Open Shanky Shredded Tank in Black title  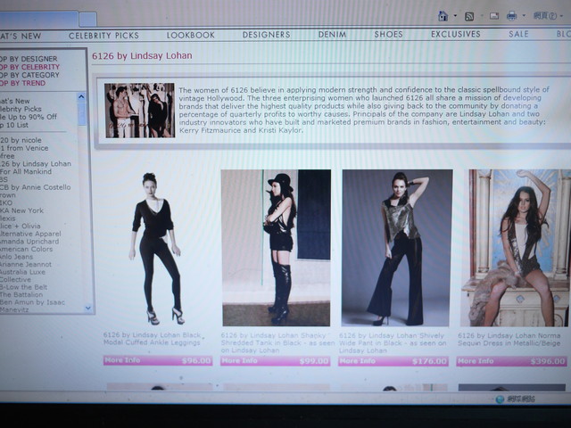tap(277, 342)
